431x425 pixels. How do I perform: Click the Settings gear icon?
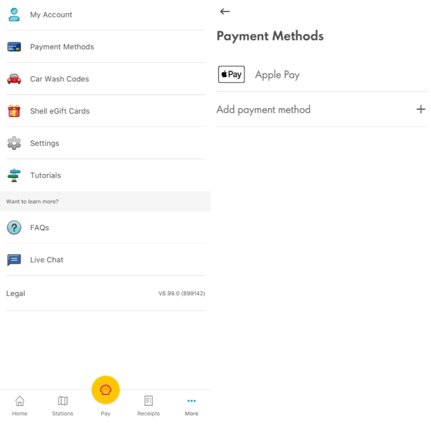[14, 143]
